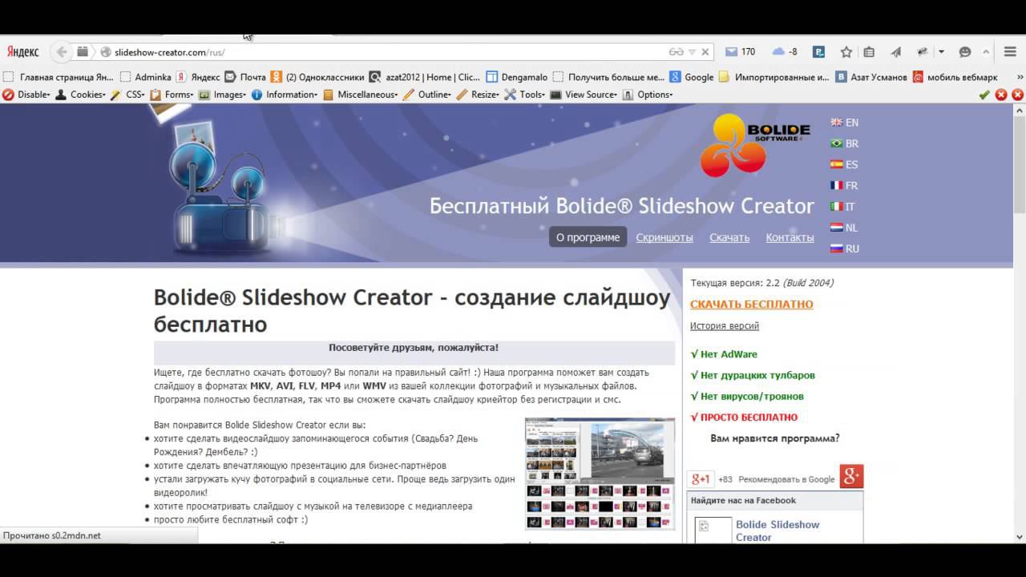Stop loading with the address bar X
This screenshot has height=577, width=1026.
pos(705,52)
